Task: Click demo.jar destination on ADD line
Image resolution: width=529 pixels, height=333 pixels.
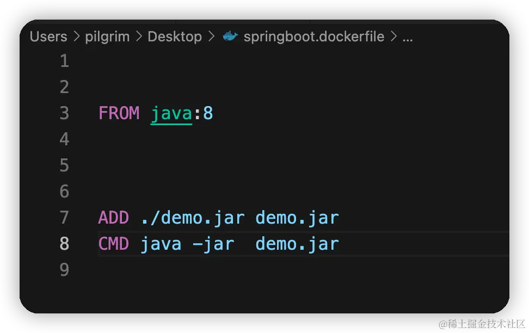Action: click(297, 218)
